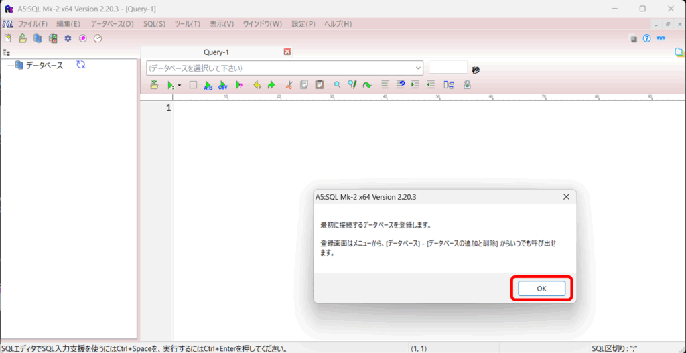The height and width of the screenshot is (353, 686).
Task: Open the SQL(S) menu
Action: tap(155, 24)
